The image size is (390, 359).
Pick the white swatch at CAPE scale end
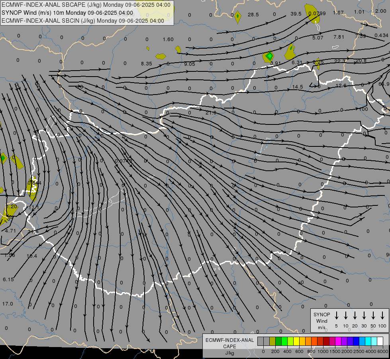click(x=380, y=341)
